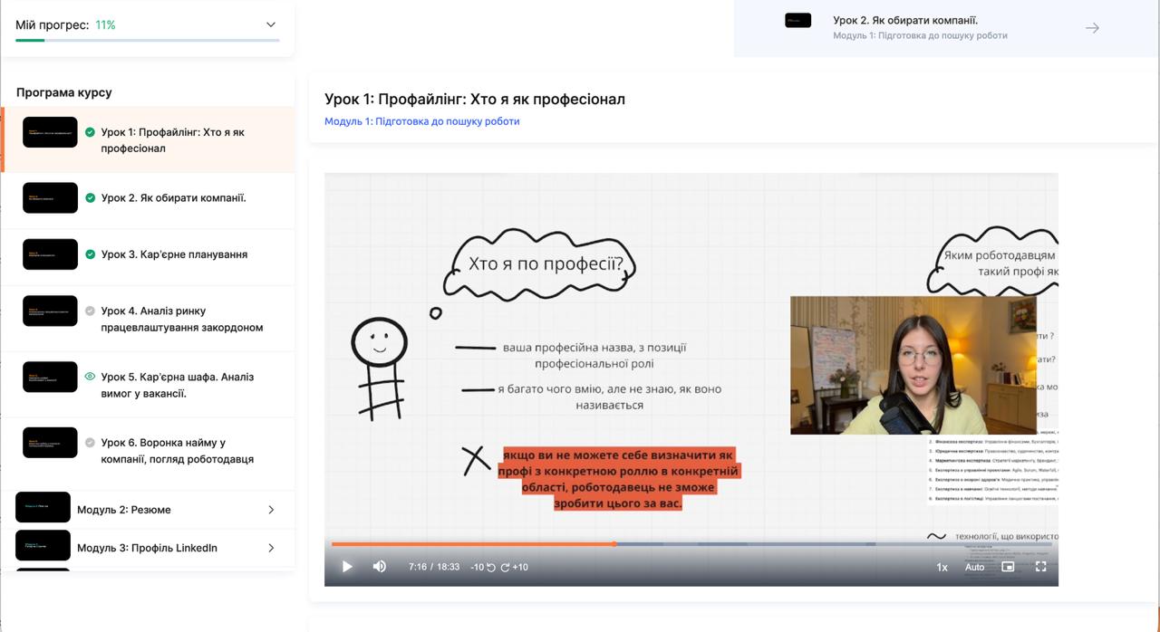Click Програма курсу heading
Screen dimensions: 1160x632
pyautogui.click(x=64, y=92)
